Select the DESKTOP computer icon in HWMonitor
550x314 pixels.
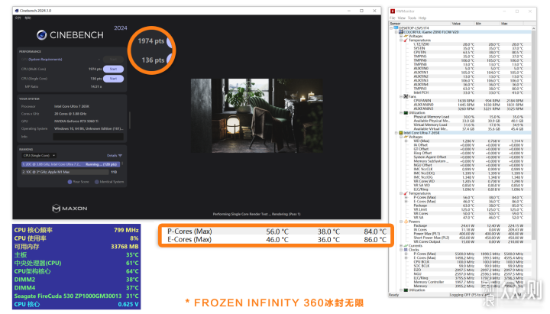[396, 28]
